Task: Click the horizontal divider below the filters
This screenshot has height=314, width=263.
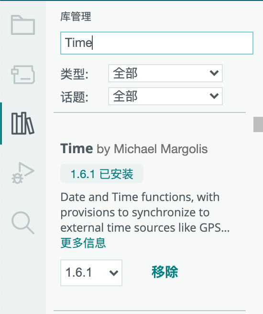Action: (150, 112)
